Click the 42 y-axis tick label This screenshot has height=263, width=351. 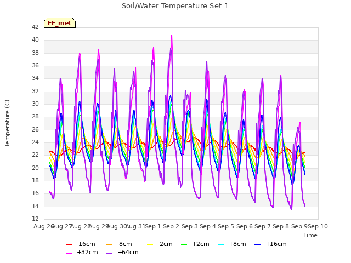(x=35, y=27)
